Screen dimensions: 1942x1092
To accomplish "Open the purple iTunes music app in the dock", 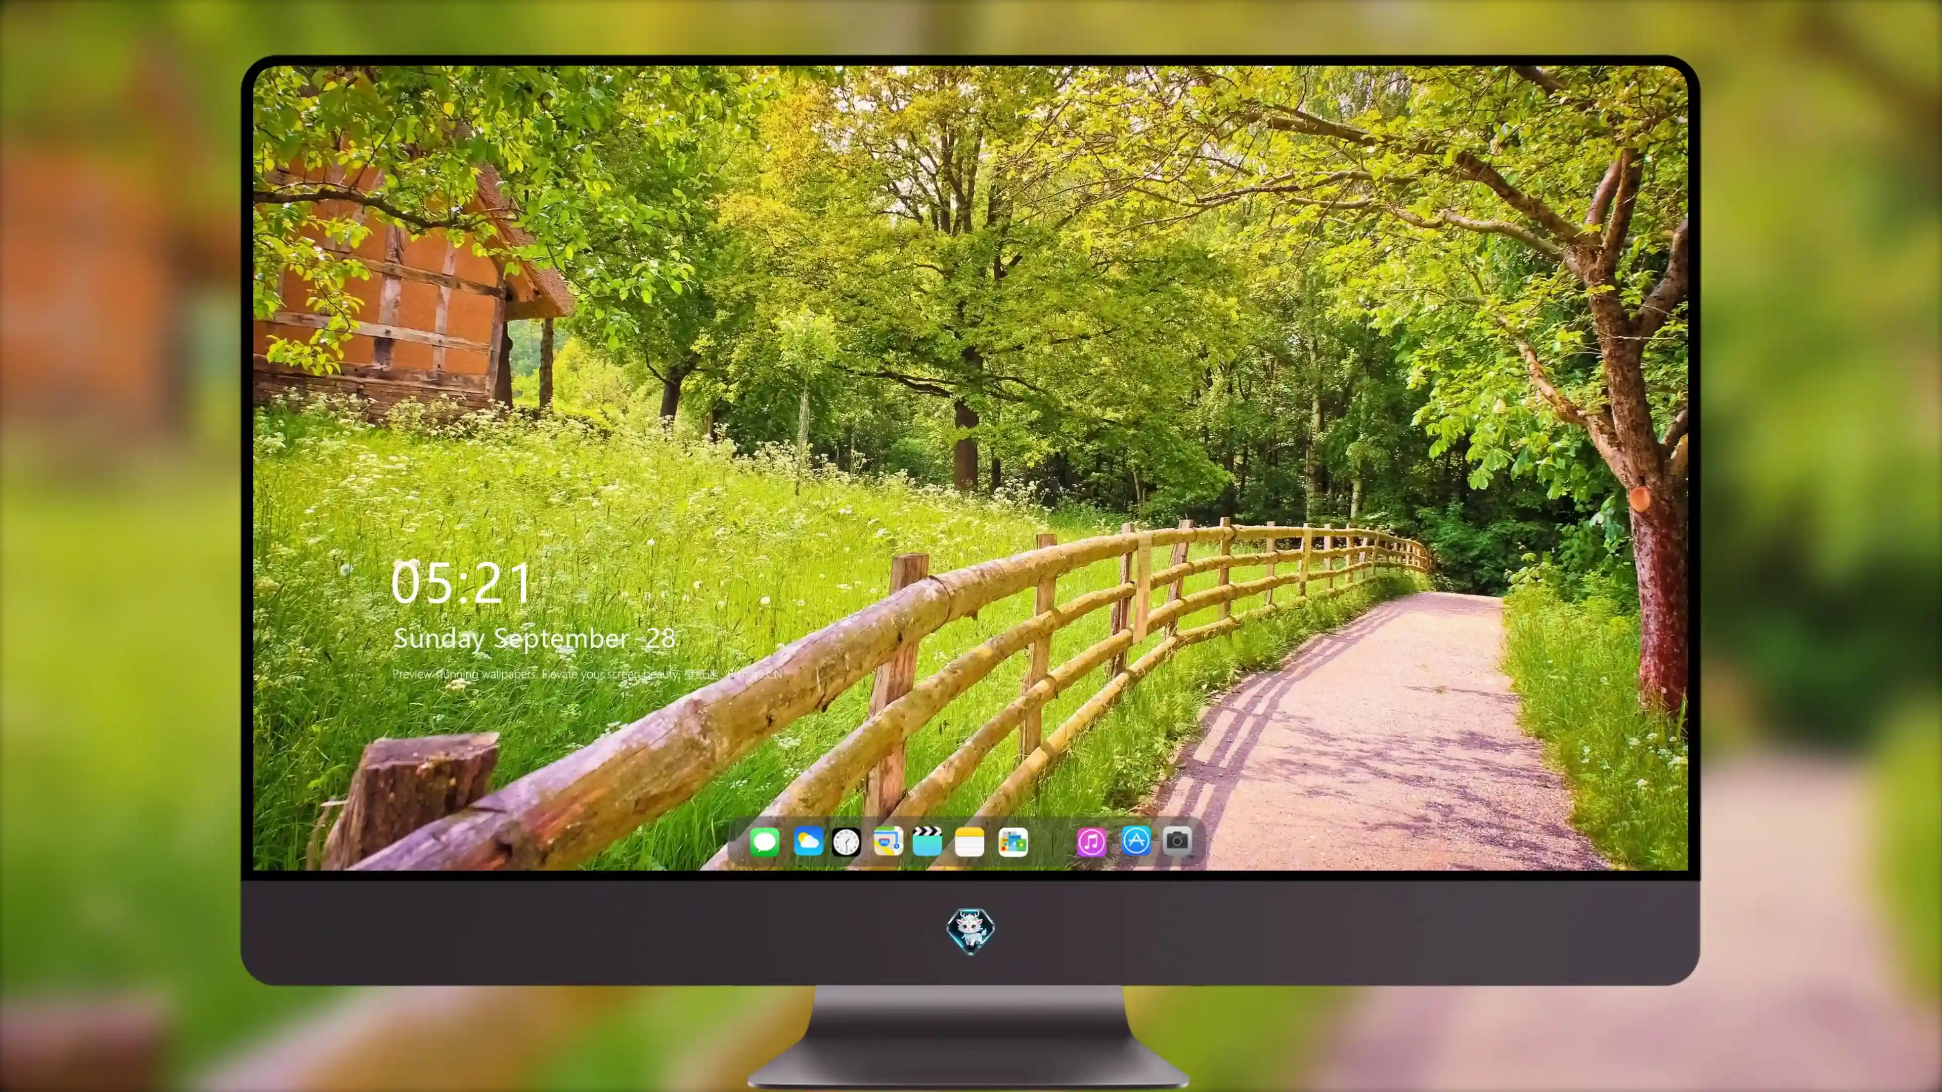I will (1092, 841).
